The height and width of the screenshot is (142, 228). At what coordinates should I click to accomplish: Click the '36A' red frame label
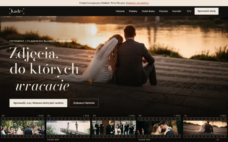[x=223, y=115]
